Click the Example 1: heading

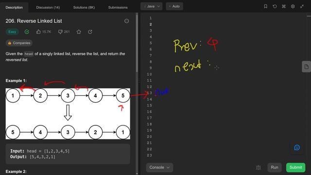point(16,81)
